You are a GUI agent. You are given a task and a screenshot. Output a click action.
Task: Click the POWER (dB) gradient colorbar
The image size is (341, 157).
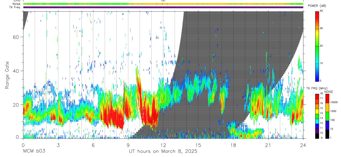click(x=317, y=46)
